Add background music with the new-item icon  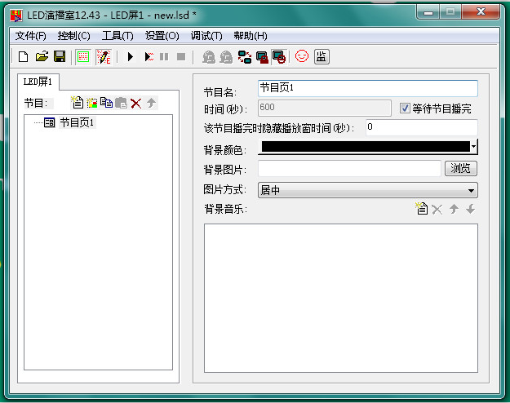point(422,210)
